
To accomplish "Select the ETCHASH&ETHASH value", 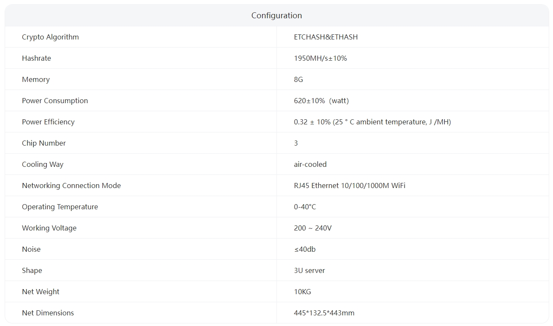I will (x=325, y=37).
